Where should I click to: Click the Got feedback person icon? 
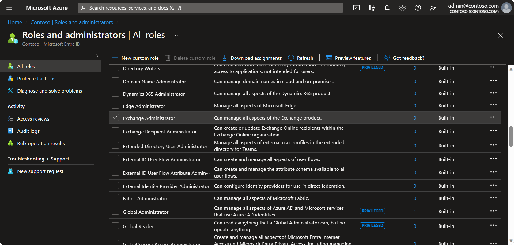point(387,58)
